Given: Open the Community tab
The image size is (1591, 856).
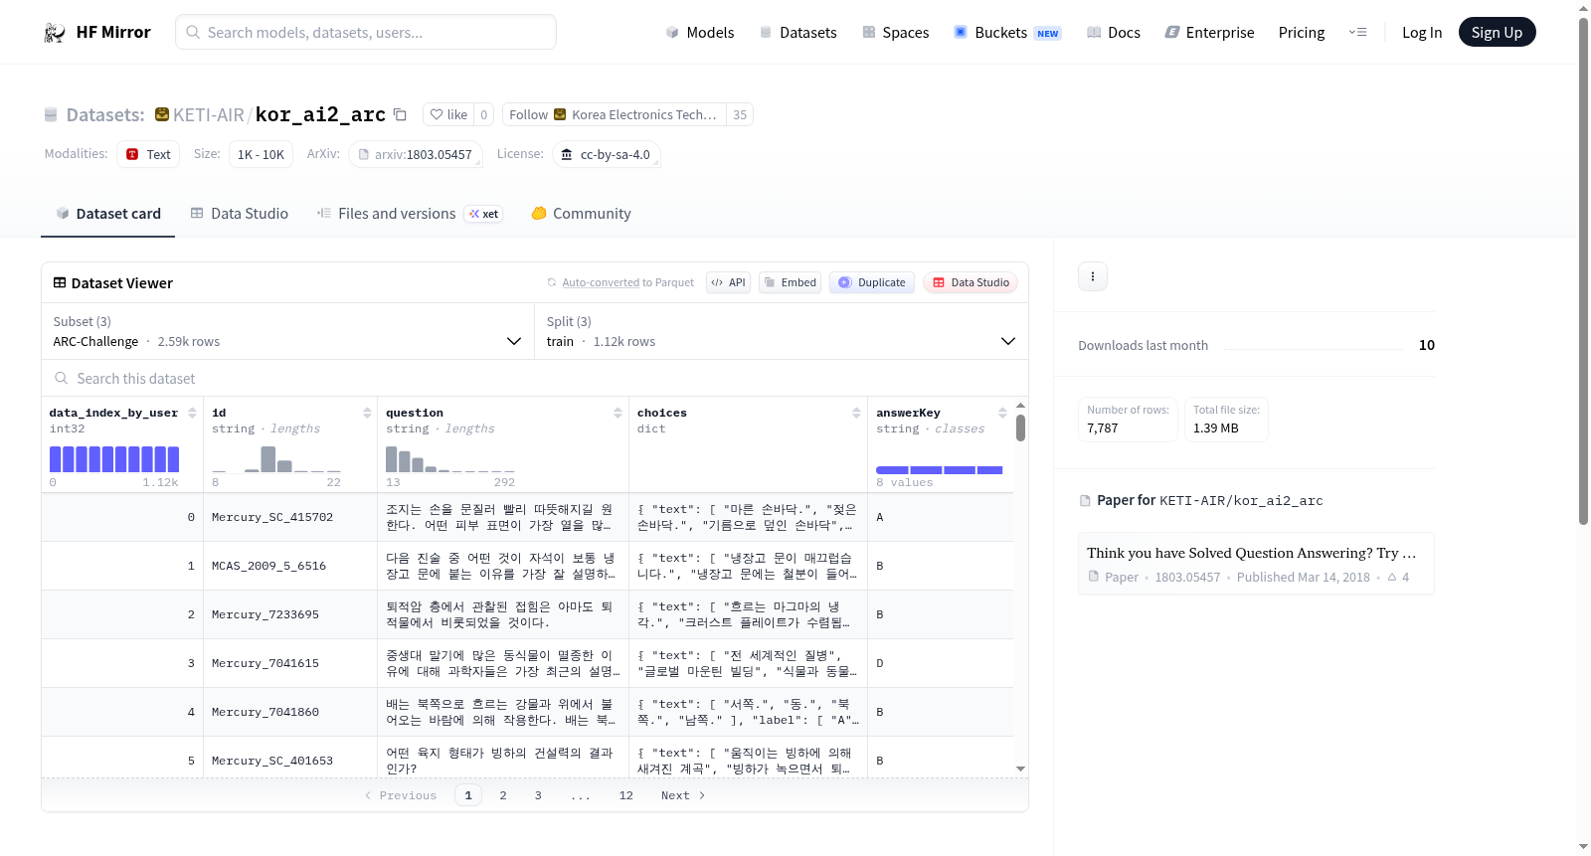Looking at the screenshot, I should click(581, 214).
